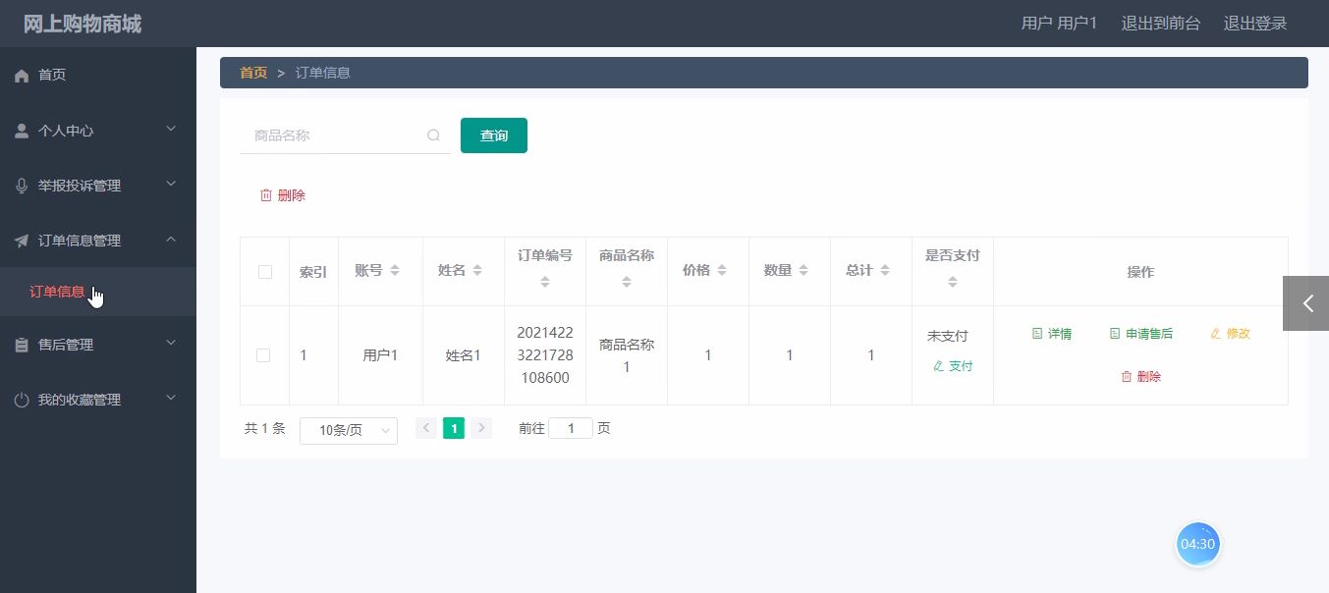Click the 订单信息 breadcrumb text
Screen dimensions: 1329x593
pyautogui.click(x=323, y=73)
